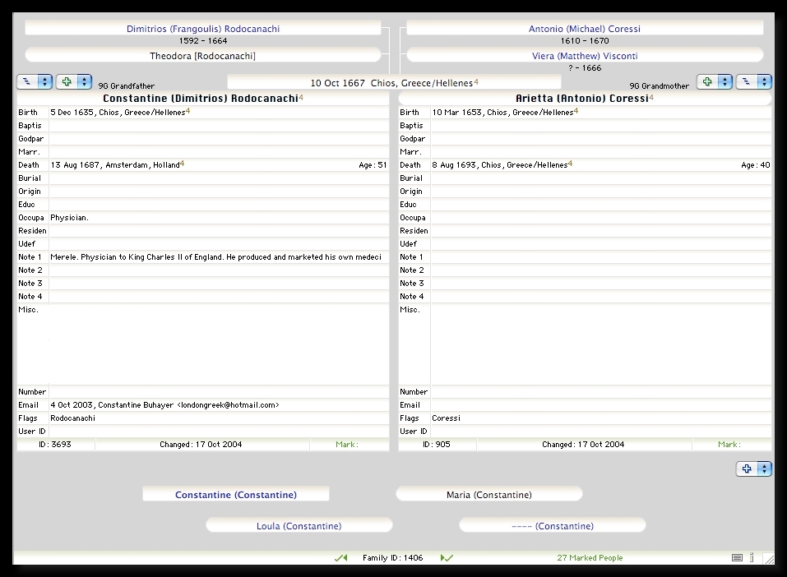Toggle the wife's Mark field
The image size is (787, 577).
(730, 445)
